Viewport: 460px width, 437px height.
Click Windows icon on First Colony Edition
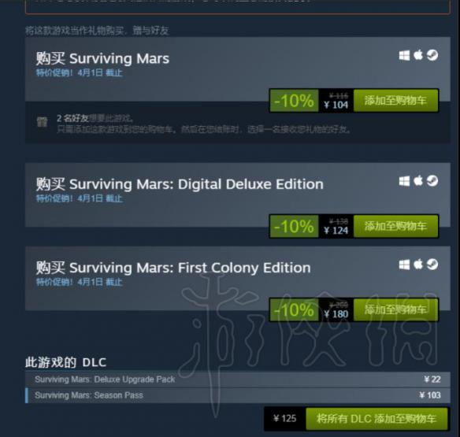pyautogui.click(x=404, y=265)
